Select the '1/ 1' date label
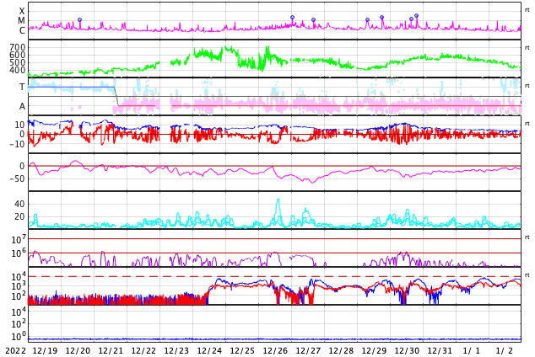 point(472,351)
